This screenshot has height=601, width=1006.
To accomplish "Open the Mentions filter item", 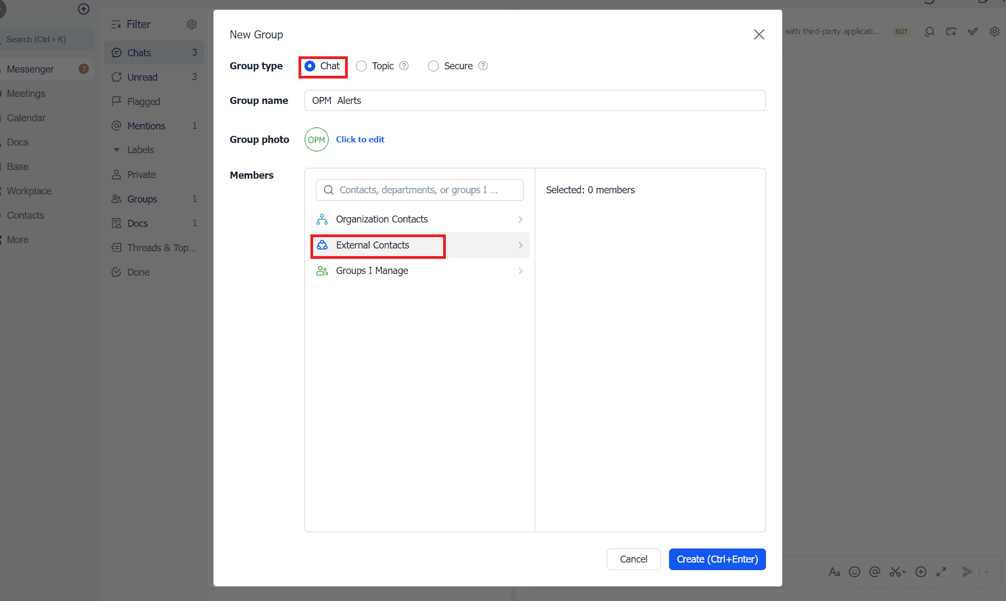I will coord(146,126).
